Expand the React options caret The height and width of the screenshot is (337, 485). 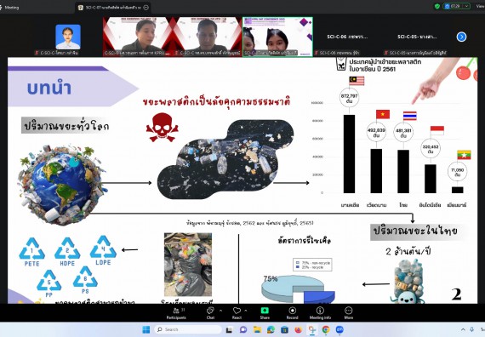point(246,310)
